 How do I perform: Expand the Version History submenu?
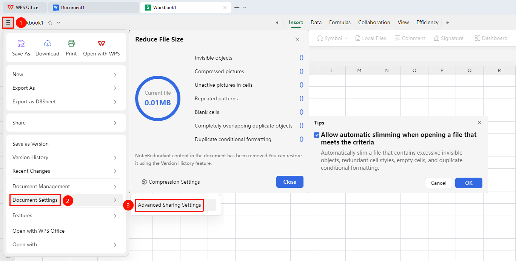(66, 157)
